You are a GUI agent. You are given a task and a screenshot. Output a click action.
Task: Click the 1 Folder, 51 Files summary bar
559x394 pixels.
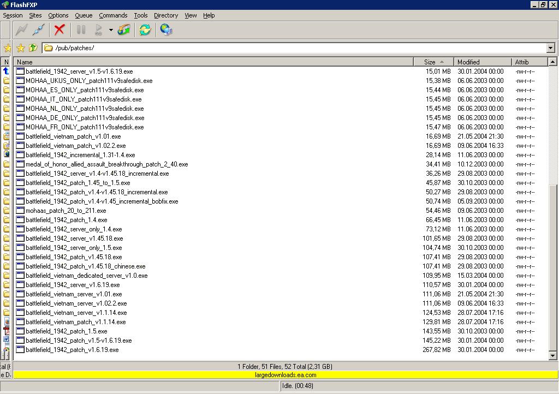point(285,366)
